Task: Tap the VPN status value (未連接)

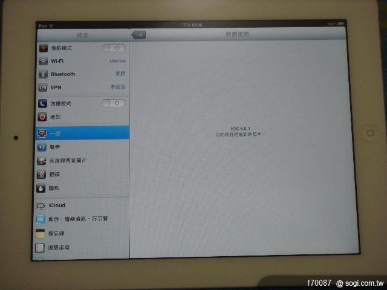Action: click(117, 88)
